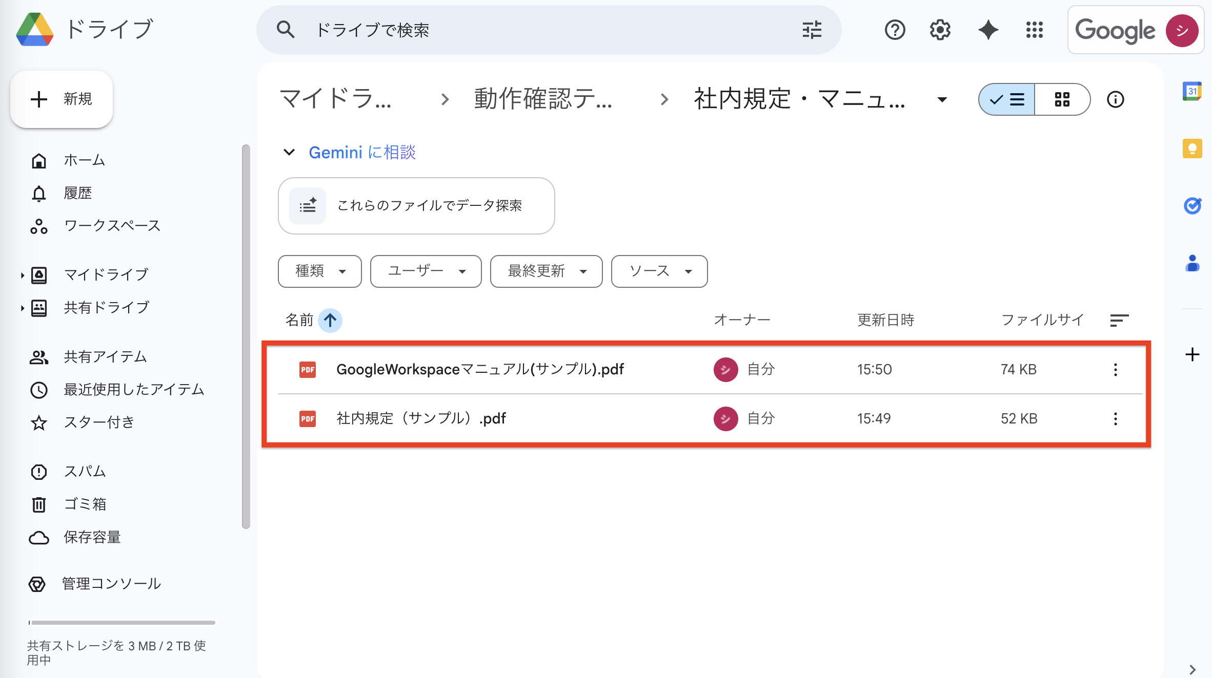Click これらのファイルでデータ探索
The image size is (1212, 678).
tap(416, 206)
